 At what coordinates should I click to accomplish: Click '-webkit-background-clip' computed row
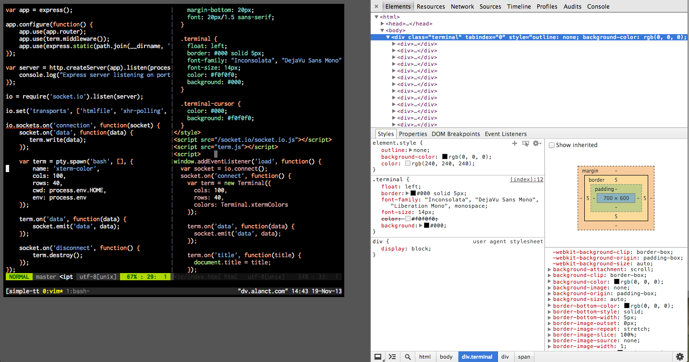(x=613, y=252)
